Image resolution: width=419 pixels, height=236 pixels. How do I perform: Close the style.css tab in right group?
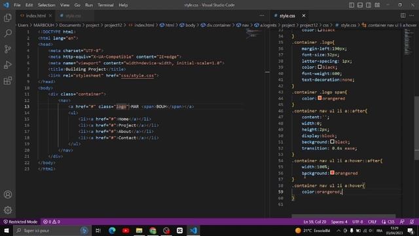304,16
